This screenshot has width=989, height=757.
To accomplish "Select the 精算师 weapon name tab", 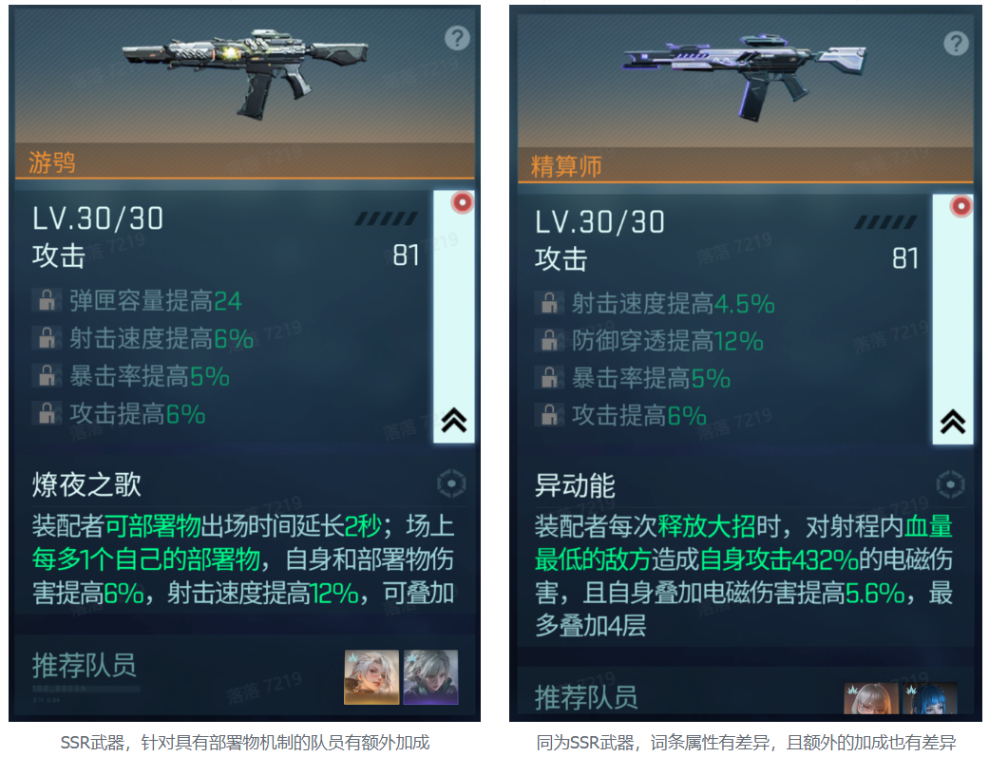I will click(566, 166).
